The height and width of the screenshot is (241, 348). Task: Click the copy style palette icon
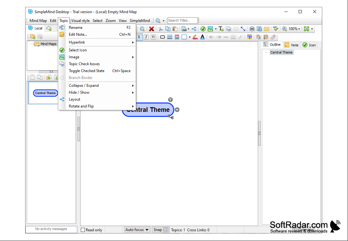[x=258, y=37]
